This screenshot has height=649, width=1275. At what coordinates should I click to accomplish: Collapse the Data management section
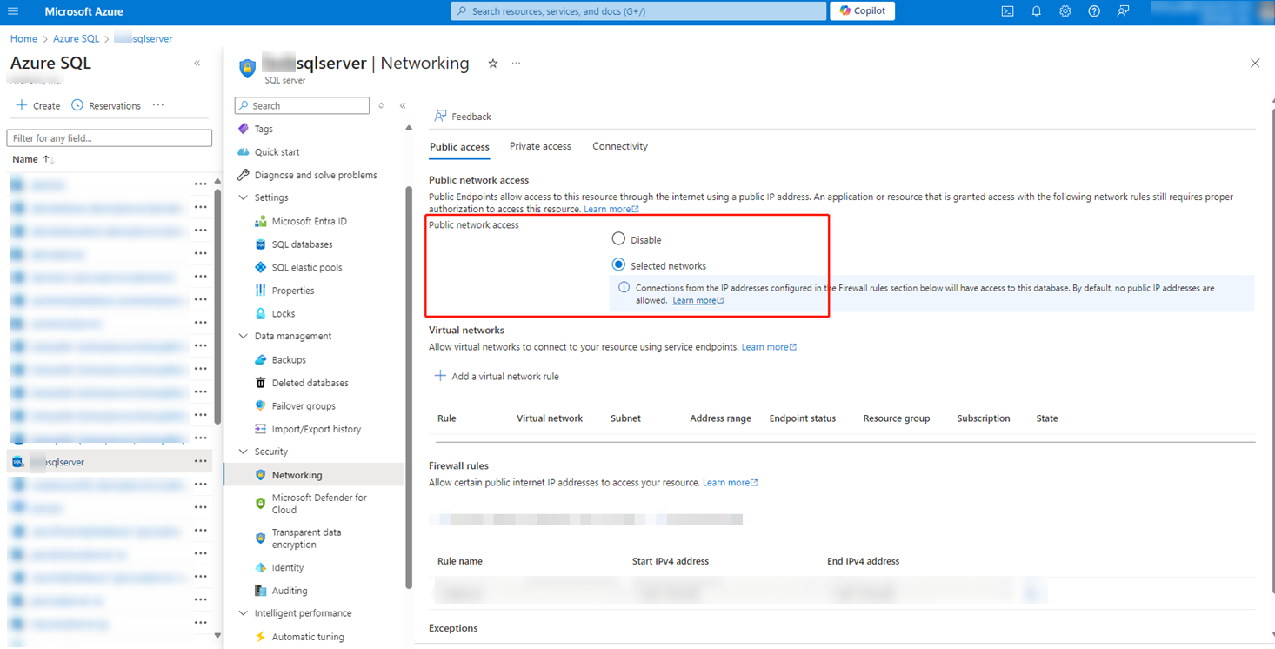(x=243, y=336)
